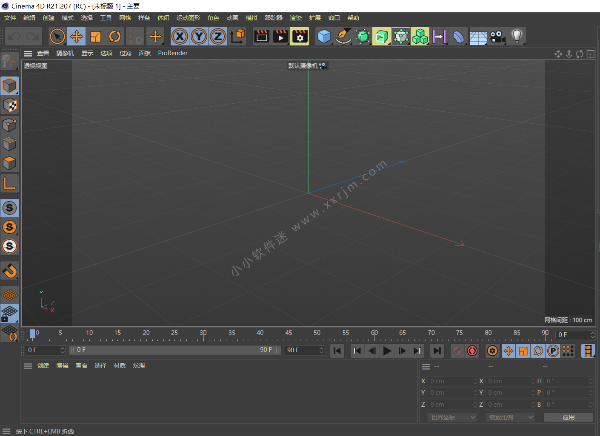Image resolution: width=600 pixels, height=436 pixels.
Task: Adjust current frame stepper arrows
Action: click(x=593, y=335)
